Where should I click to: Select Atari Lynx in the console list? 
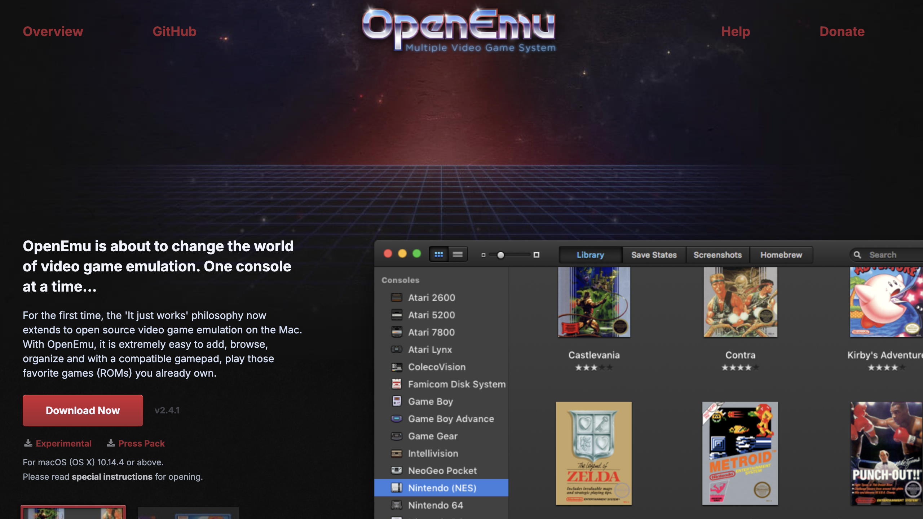[441, 349]
